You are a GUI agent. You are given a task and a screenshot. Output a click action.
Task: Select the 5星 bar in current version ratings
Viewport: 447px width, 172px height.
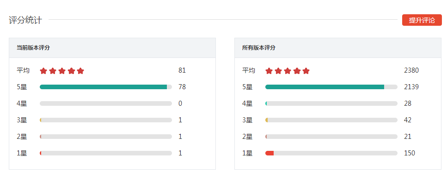coord(106,87)
